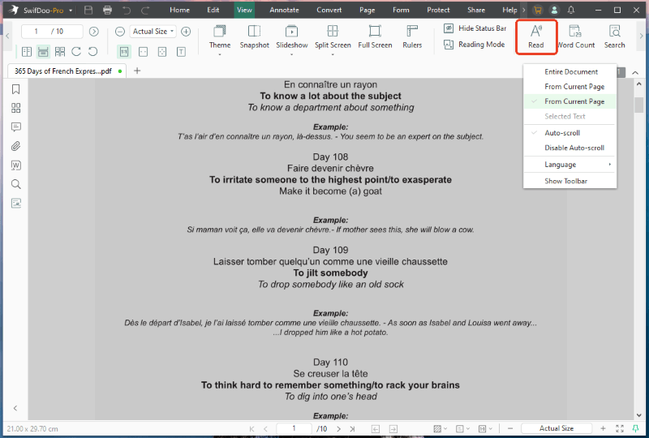Screen dimensions: 649x438
Task: Collapse the left sidebar arrow
Action: point(15,408)
